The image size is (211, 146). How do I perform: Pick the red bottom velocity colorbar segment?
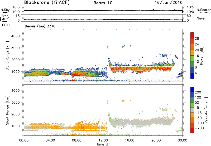click(x=192, y=130)
